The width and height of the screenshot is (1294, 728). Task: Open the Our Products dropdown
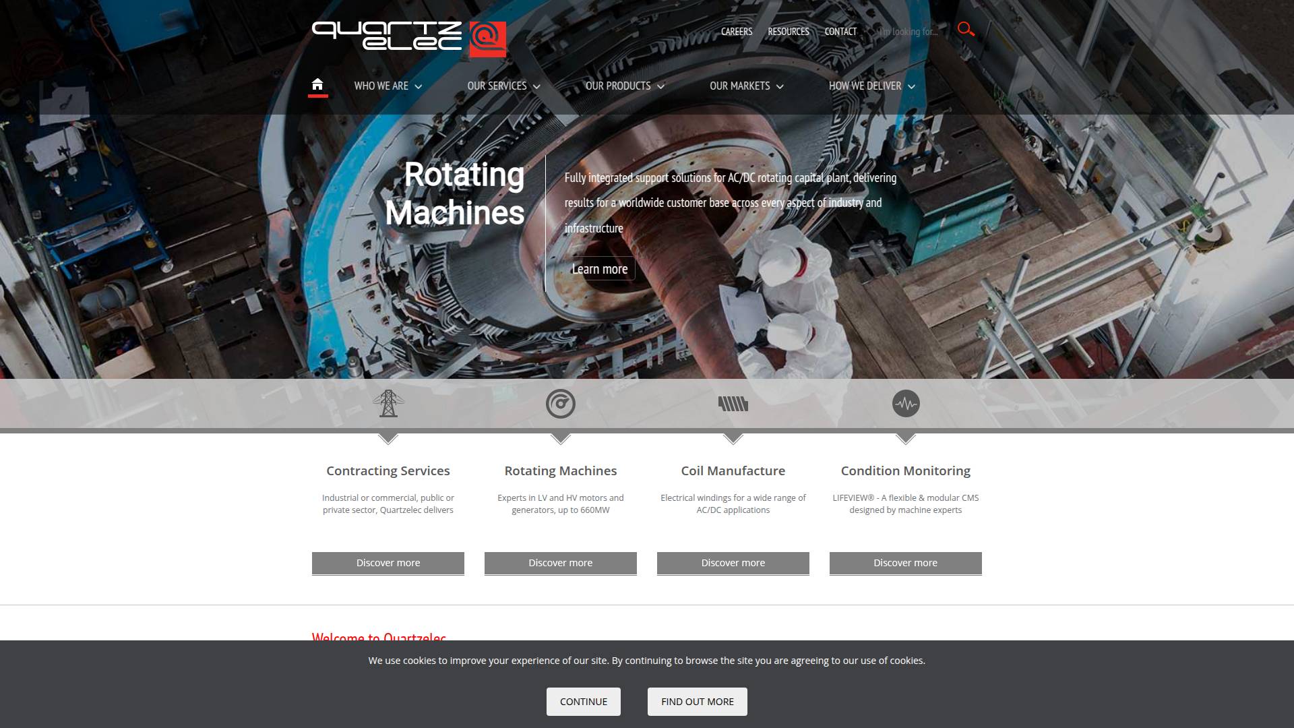pyautogui.click(x=625, y=86)
